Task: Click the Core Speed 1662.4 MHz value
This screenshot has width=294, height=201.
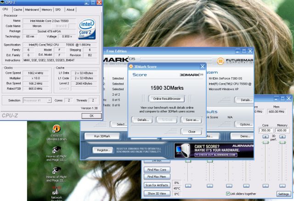Action: (x=35, y=73)
